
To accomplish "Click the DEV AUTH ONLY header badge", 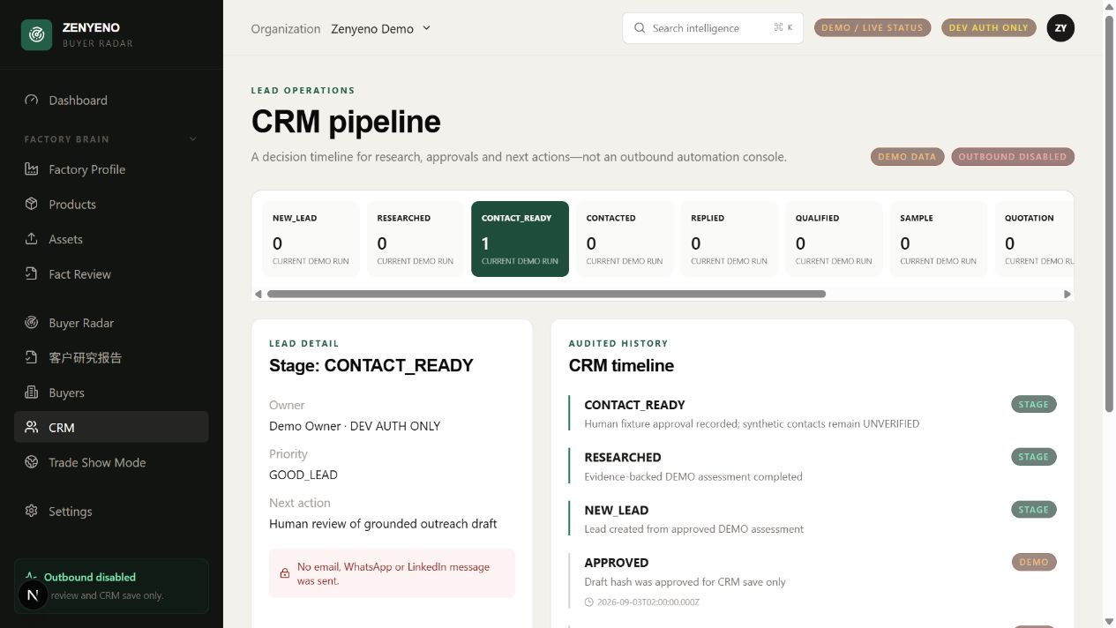I will click(x=989, y=27).
